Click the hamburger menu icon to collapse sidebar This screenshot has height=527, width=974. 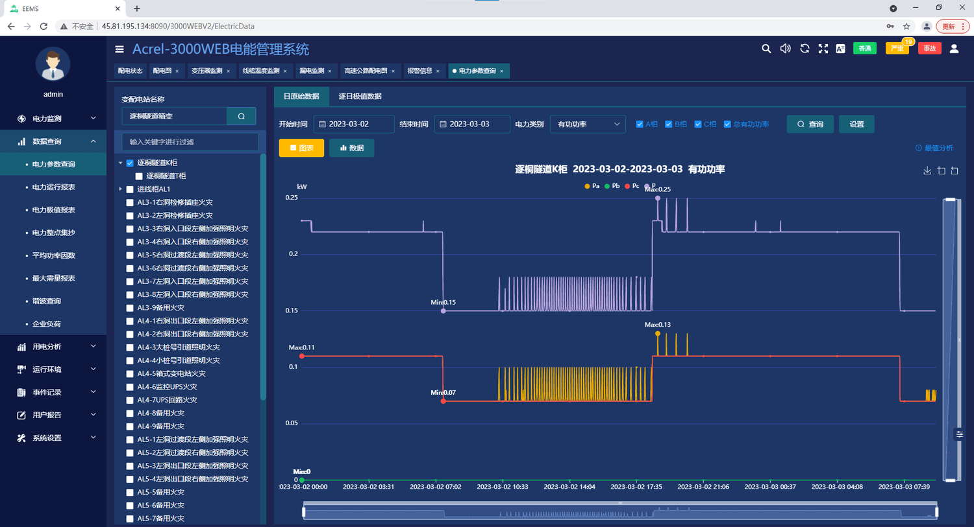point(119,49)
